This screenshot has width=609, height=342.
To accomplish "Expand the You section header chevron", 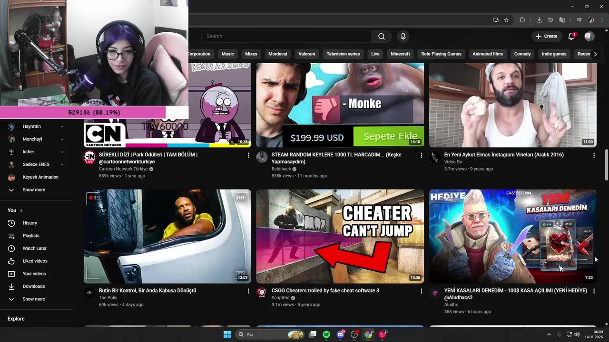I will [x=21, y=210].
